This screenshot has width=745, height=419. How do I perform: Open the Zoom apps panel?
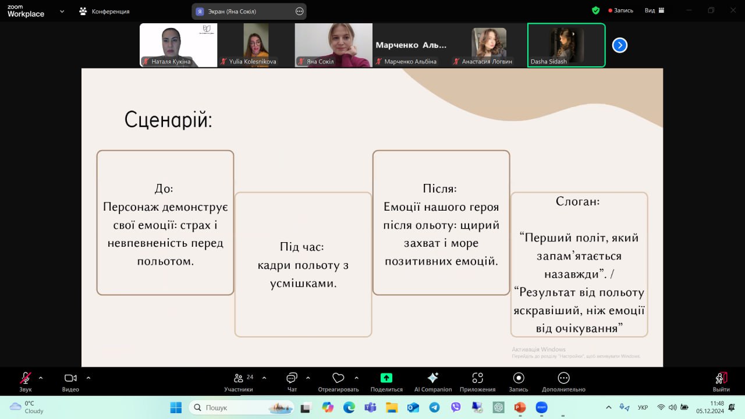[477, 381]
